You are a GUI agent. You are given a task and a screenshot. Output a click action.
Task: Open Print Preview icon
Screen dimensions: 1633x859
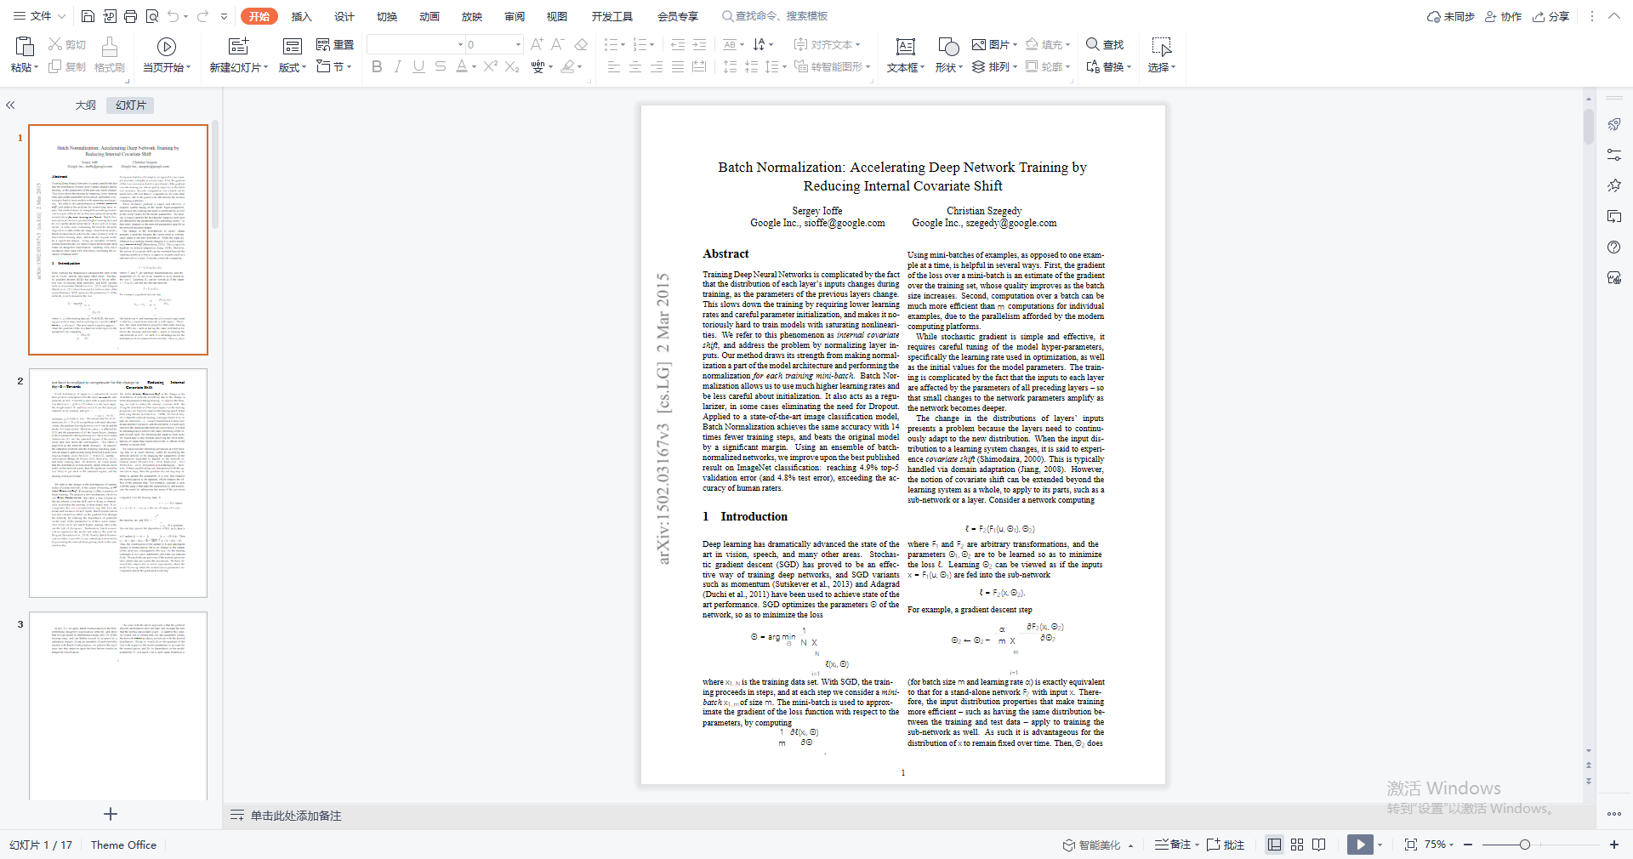click(152, 16)
